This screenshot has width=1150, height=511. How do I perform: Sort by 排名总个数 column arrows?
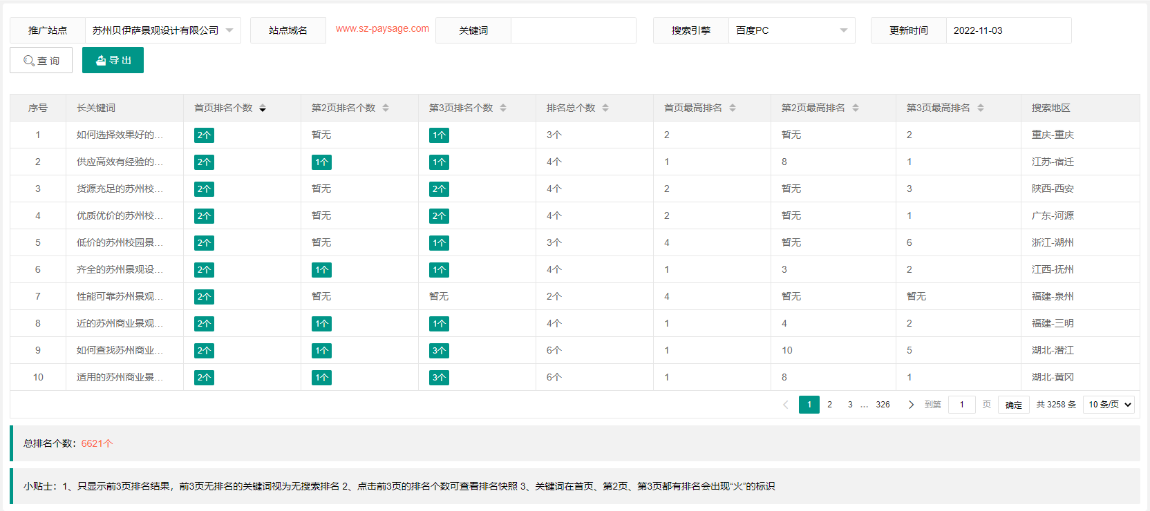pyautogui.click(x=605, y=108)
